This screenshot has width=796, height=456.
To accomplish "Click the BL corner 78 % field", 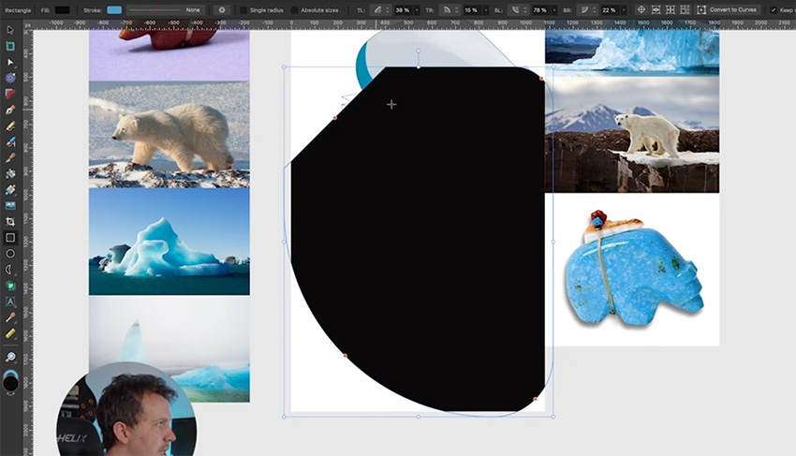I will [x=540, y=9].
